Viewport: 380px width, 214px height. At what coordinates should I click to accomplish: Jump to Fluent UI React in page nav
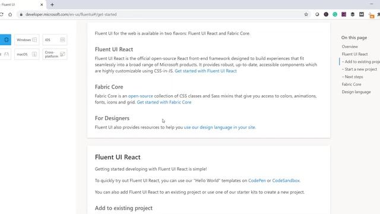354,54
